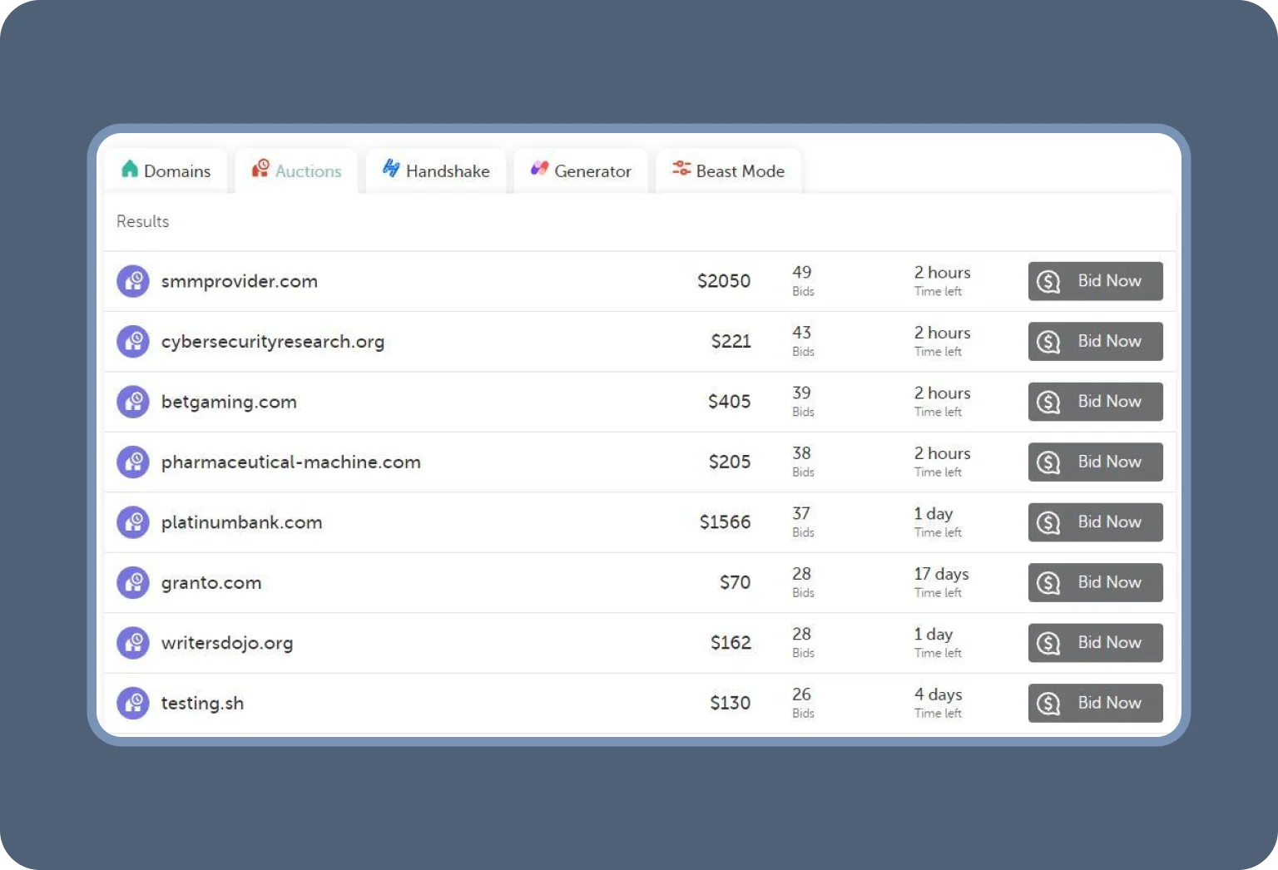Open the cybersecurityresearch.org domain name
1278x870 pixels.
tap(273, 342)
